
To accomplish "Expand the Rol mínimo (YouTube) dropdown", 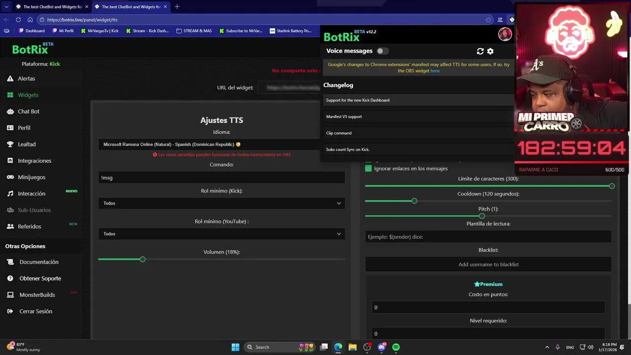I will coord(221,234).
